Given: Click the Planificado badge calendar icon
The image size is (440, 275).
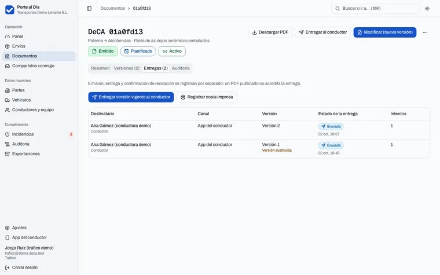Looking at the screenshot, I should (127, 52).
